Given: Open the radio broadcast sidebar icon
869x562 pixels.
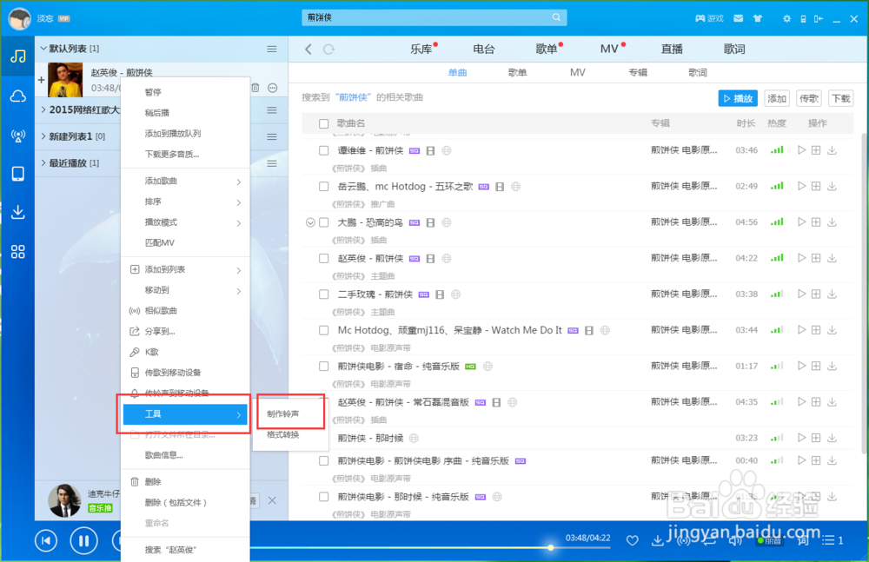Looking at the screenshot, I should coord(17,136).
